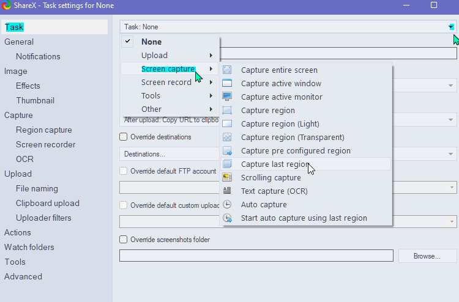
Task: Click the Capture entire screen icon
Action: [227, 70]
